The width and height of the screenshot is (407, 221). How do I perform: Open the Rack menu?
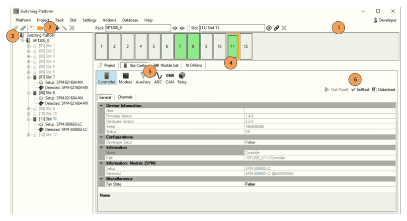(60, 20)
